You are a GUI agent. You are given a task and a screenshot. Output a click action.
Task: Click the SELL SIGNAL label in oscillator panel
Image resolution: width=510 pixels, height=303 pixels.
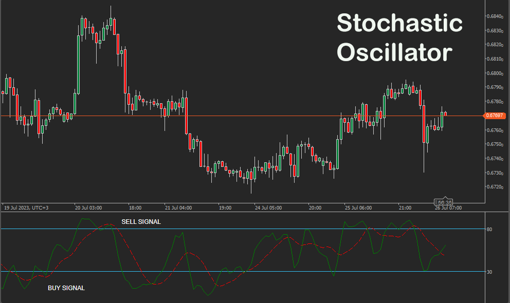pyautogui.click(x=141, y=222)
